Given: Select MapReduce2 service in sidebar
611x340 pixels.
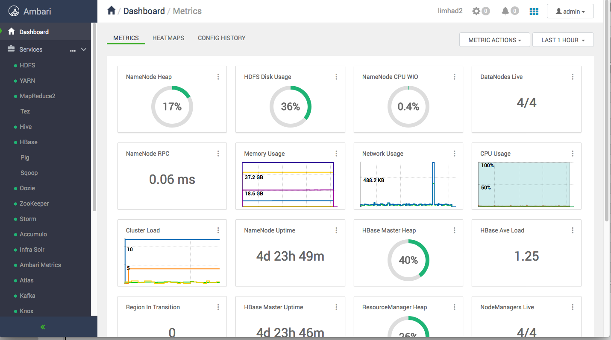Looking at the screenshot, I should tap(38, 96).
